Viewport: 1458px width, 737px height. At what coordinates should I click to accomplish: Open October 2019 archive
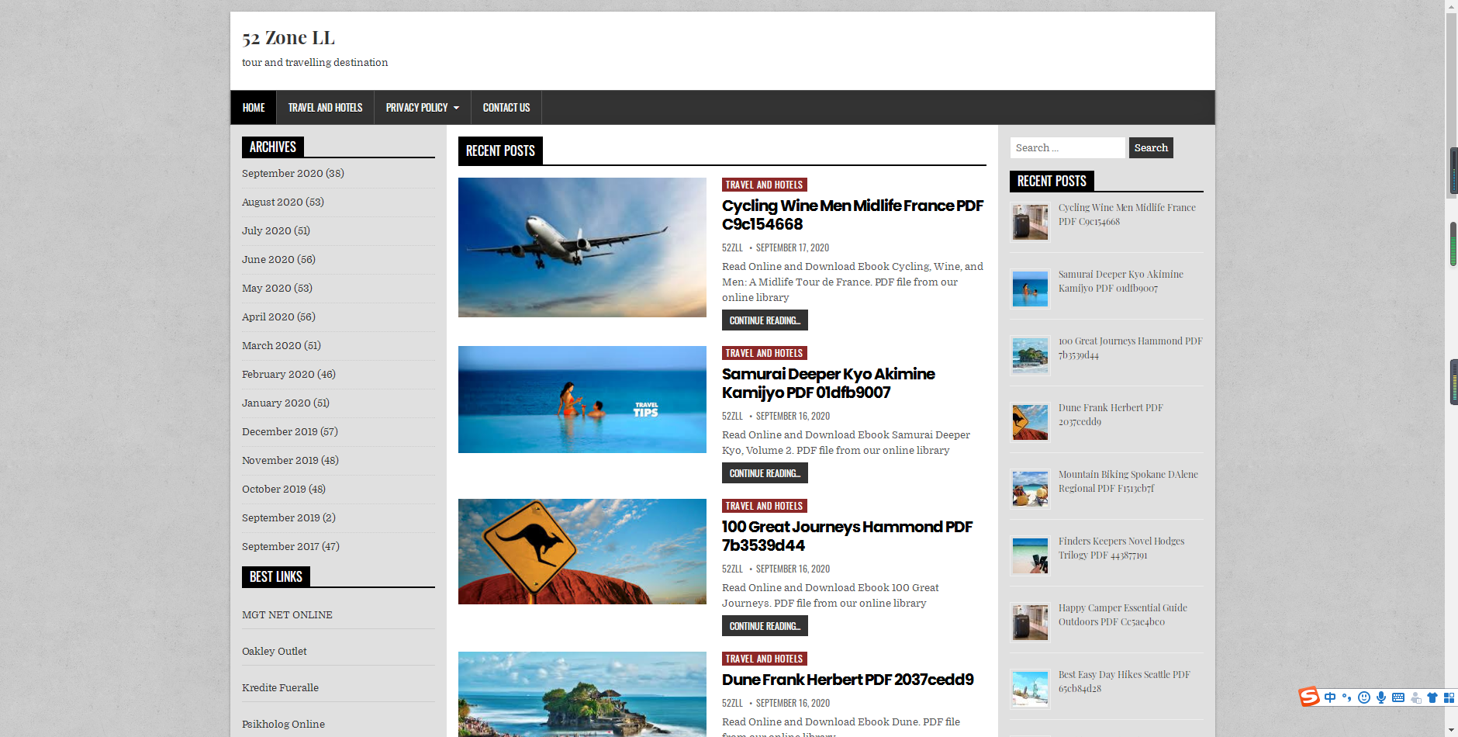click(274, 489)
